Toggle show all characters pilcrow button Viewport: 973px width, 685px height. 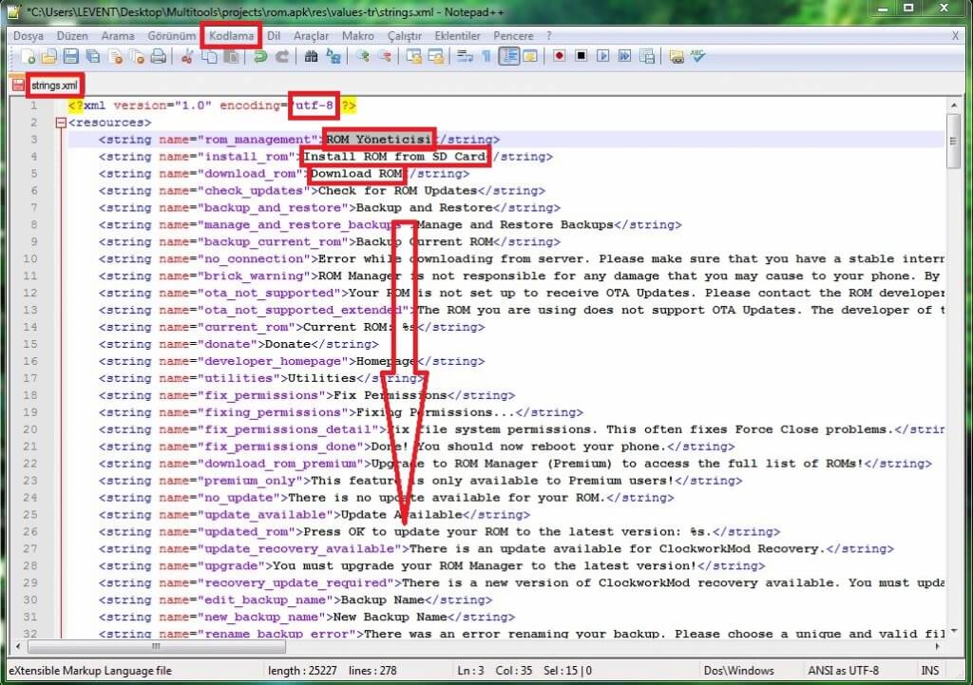tap(486, 57)
